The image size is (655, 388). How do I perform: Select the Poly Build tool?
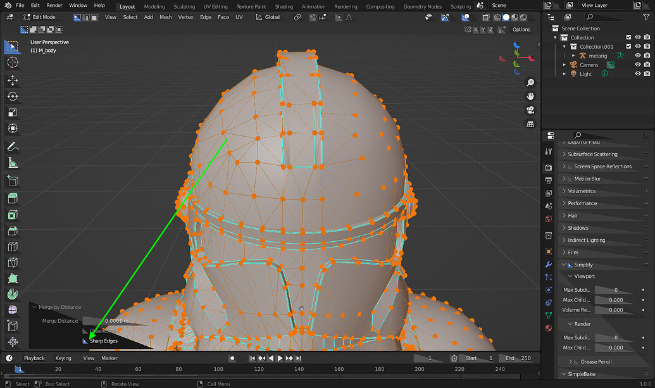[13, 278]
